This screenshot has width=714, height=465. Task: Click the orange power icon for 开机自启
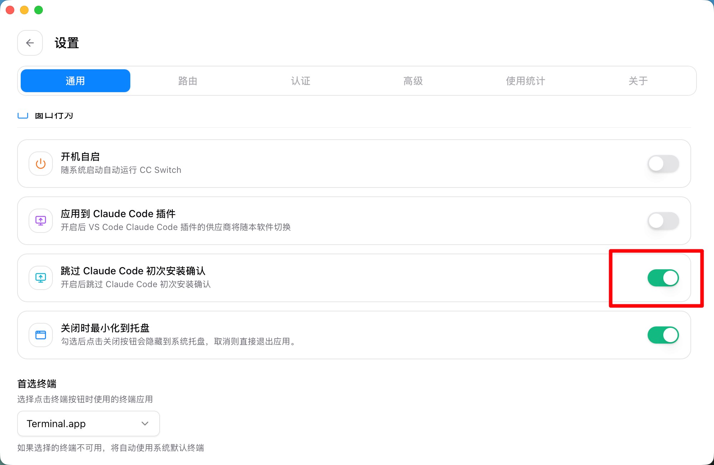coord(41,164)
